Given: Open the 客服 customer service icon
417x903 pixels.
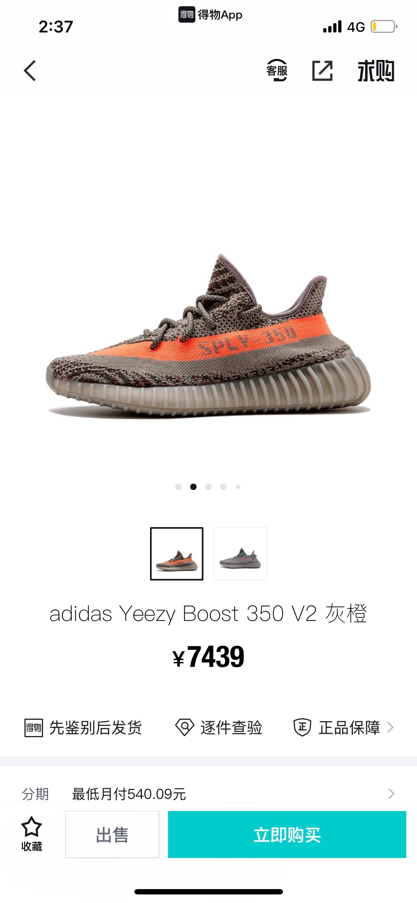Looking at the screenshot, I should 277,70.
